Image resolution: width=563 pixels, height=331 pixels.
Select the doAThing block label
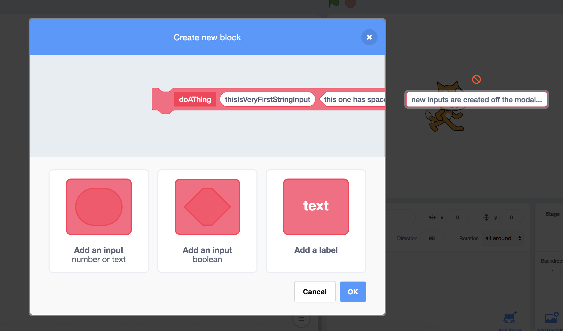[x=195, y=99]
